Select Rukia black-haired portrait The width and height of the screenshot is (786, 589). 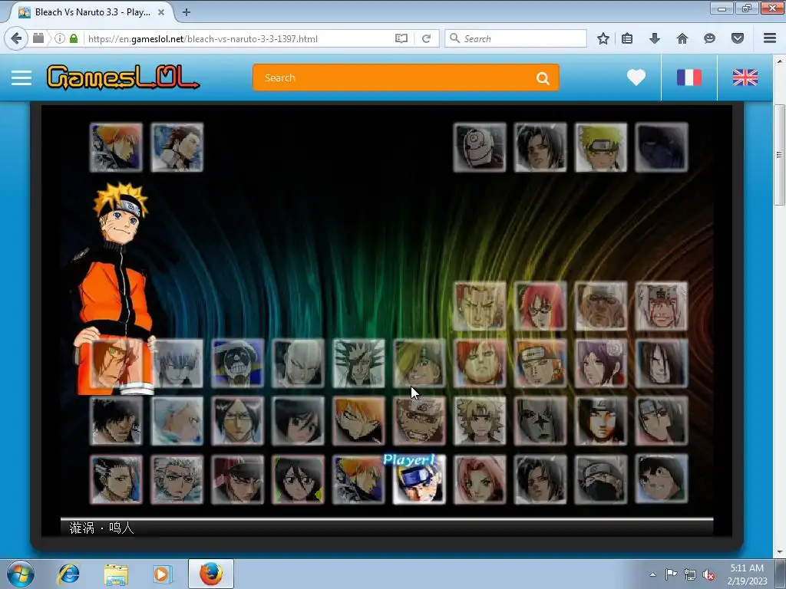(x=298, y=479)
